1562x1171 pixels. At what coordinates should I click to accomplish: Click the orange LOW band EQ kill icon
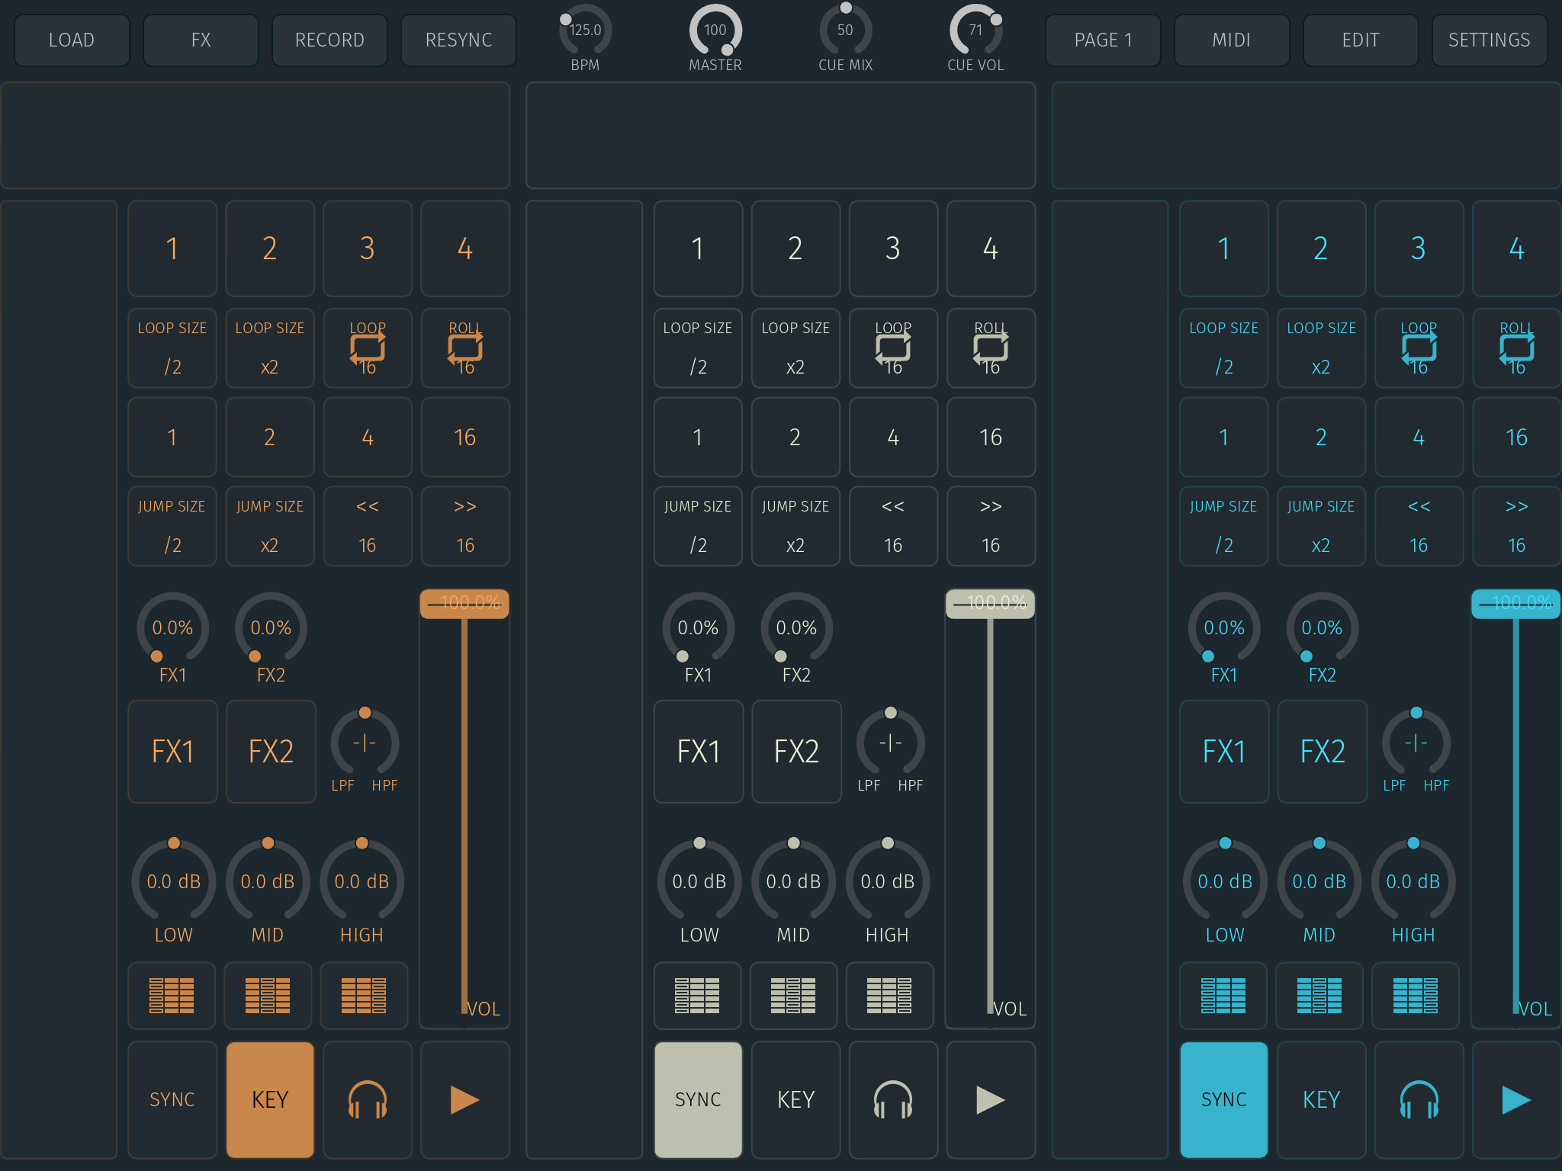point(172,995)
